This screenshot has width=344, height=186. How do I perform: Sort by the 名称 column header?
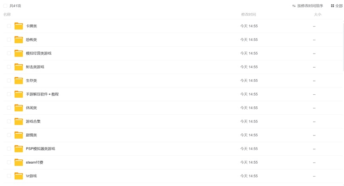[x=7, y=15]
